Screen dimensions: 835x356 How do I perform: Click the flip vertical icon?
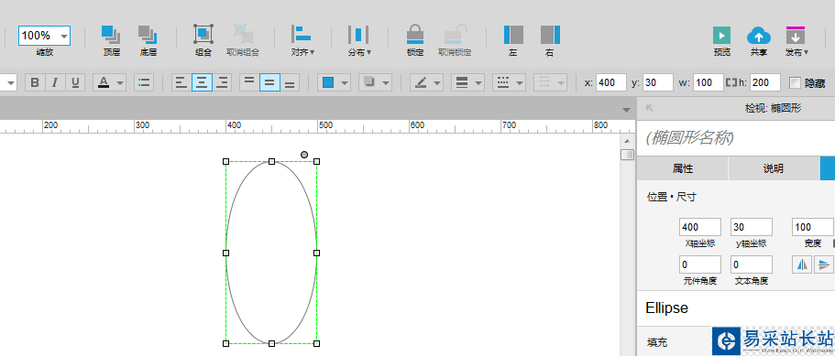tap(823, 264)
